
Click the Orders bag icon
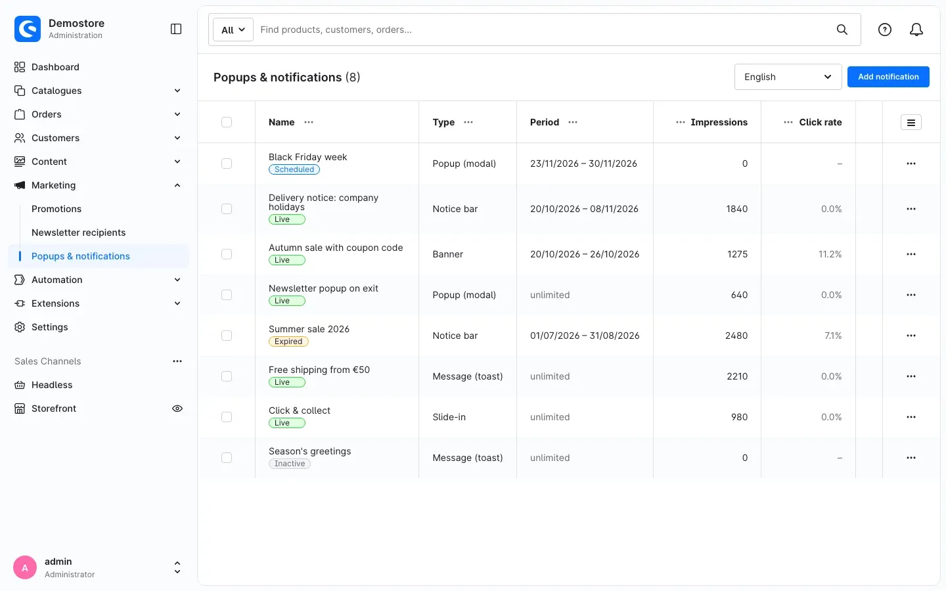tap(20, 114)
